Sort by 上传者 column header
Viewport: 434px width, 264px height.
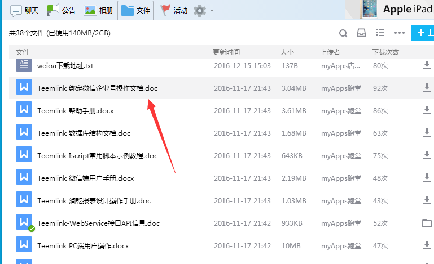click(330, 52)
